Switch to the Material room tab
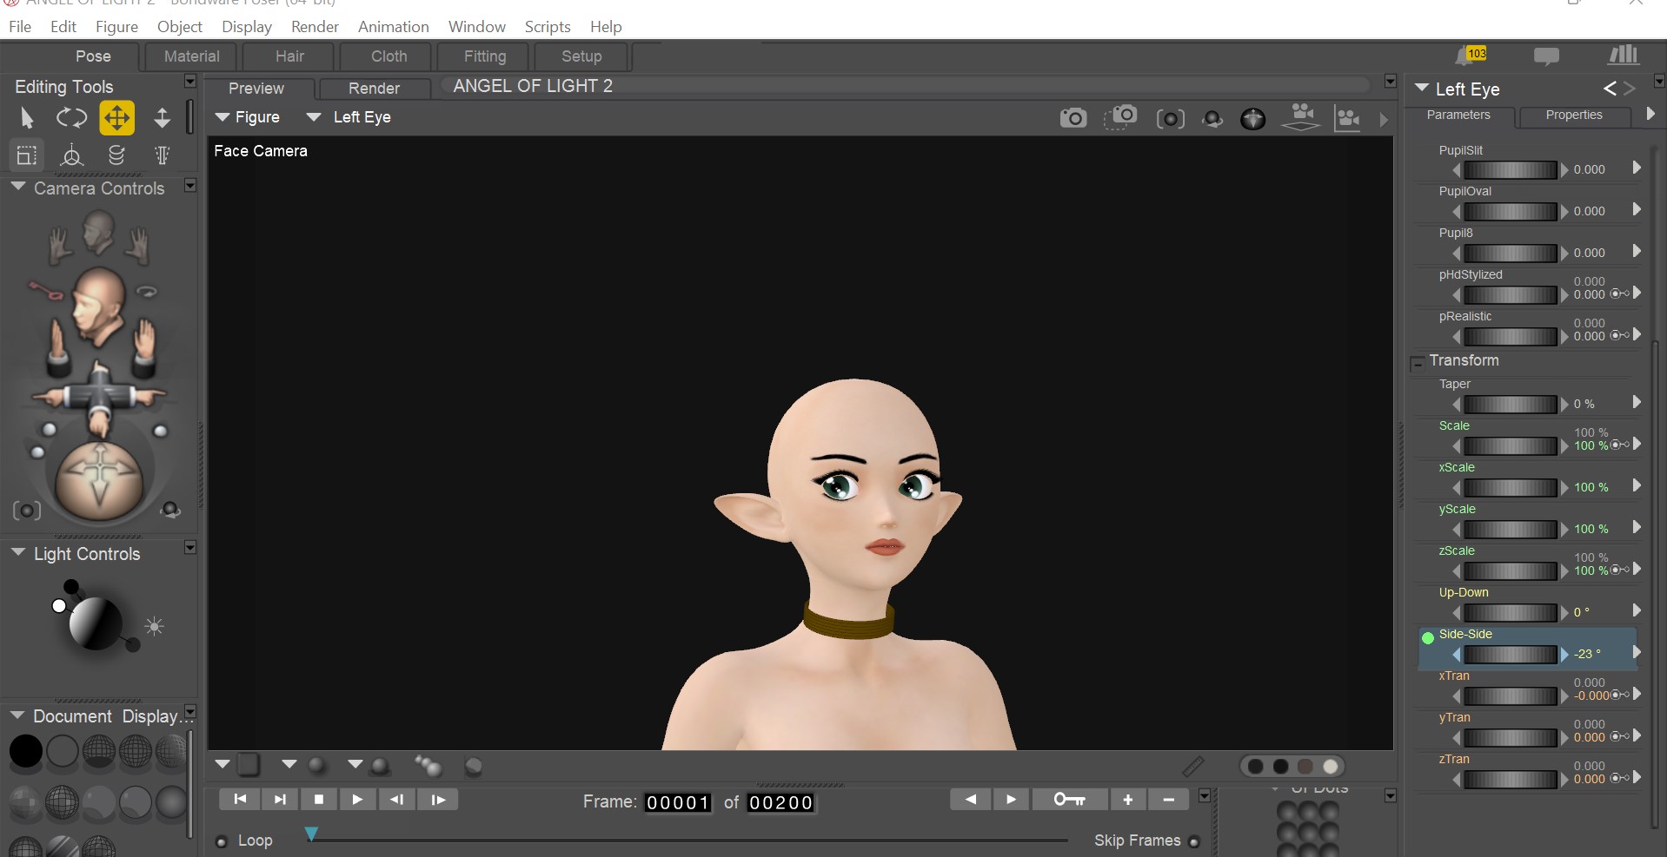The height and width of the screenshot is (857, 1667). 192,56
